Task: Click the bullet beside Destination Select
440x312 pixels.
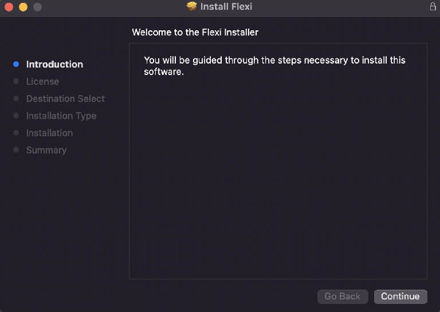Action: coord(16,98)
